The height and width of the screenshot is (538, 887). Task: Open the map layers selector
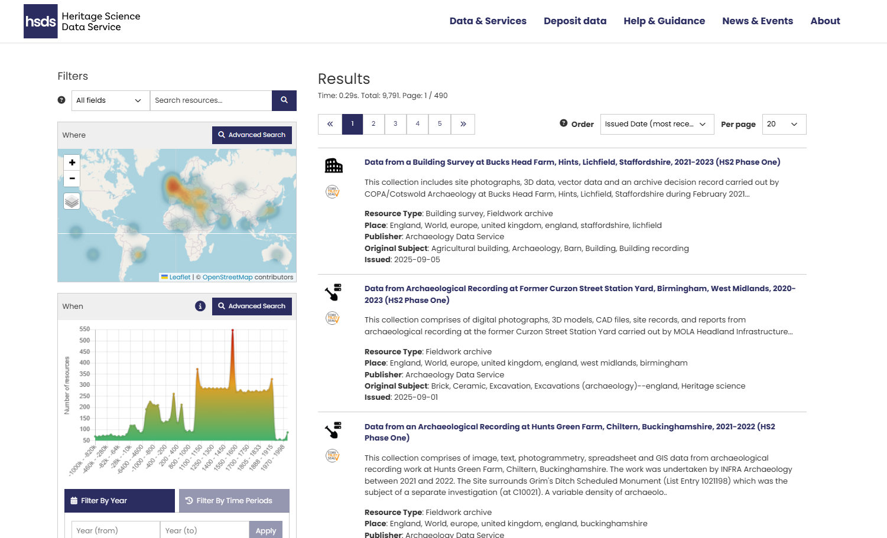pos(72,201)
